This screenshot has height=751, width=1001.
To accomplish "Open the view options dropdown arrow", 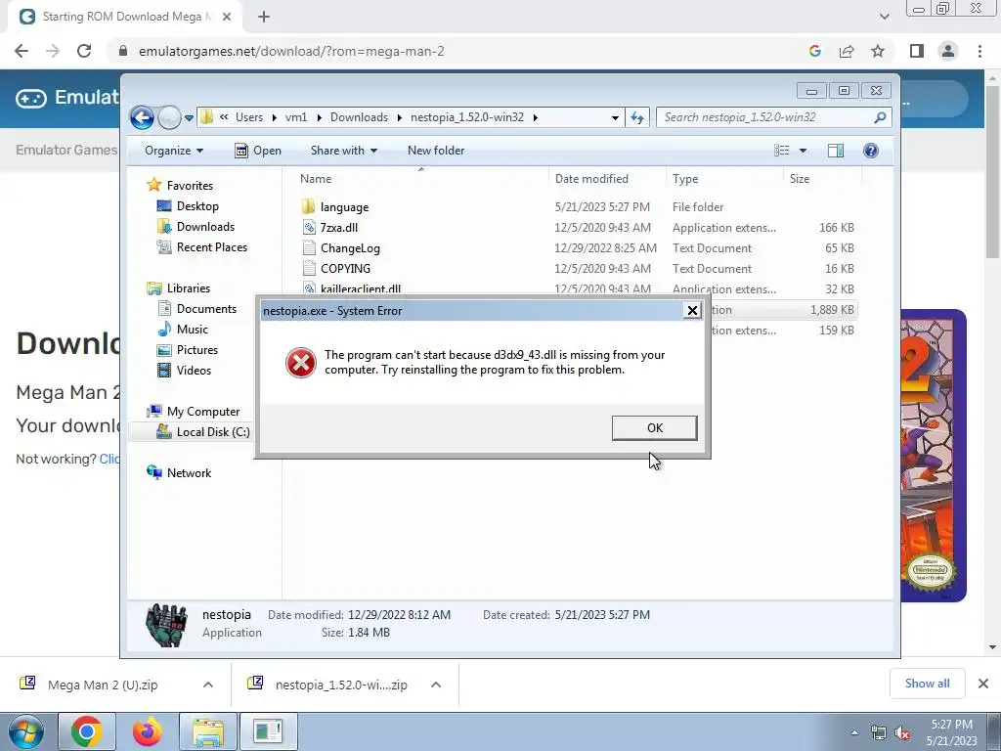I will (x=804, y=151).
